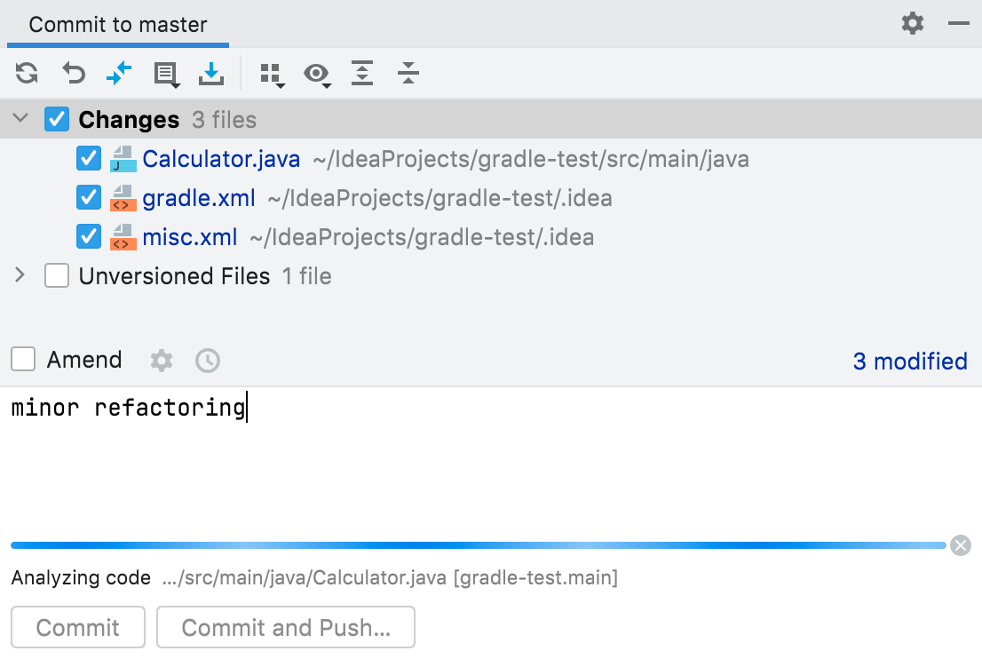Open the Commit tool window settings gear
The width and height of the screenshot is (982, 659).
click(x=911, y=24)
